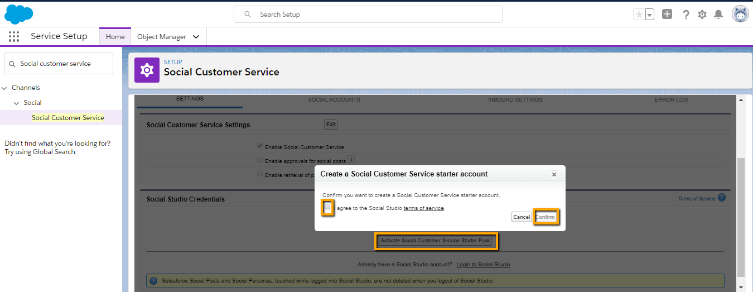Screen dimensions: 753x292
Task: Close the Create starter account dialog
Action: [554, 174]
